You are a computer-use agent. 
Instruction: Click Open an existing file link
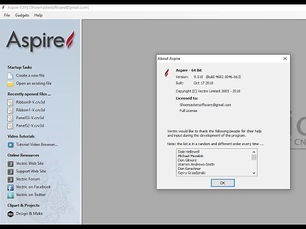34,83
